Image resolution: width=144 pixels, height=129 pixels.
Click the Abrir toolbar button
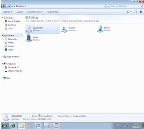pos(20,12)
